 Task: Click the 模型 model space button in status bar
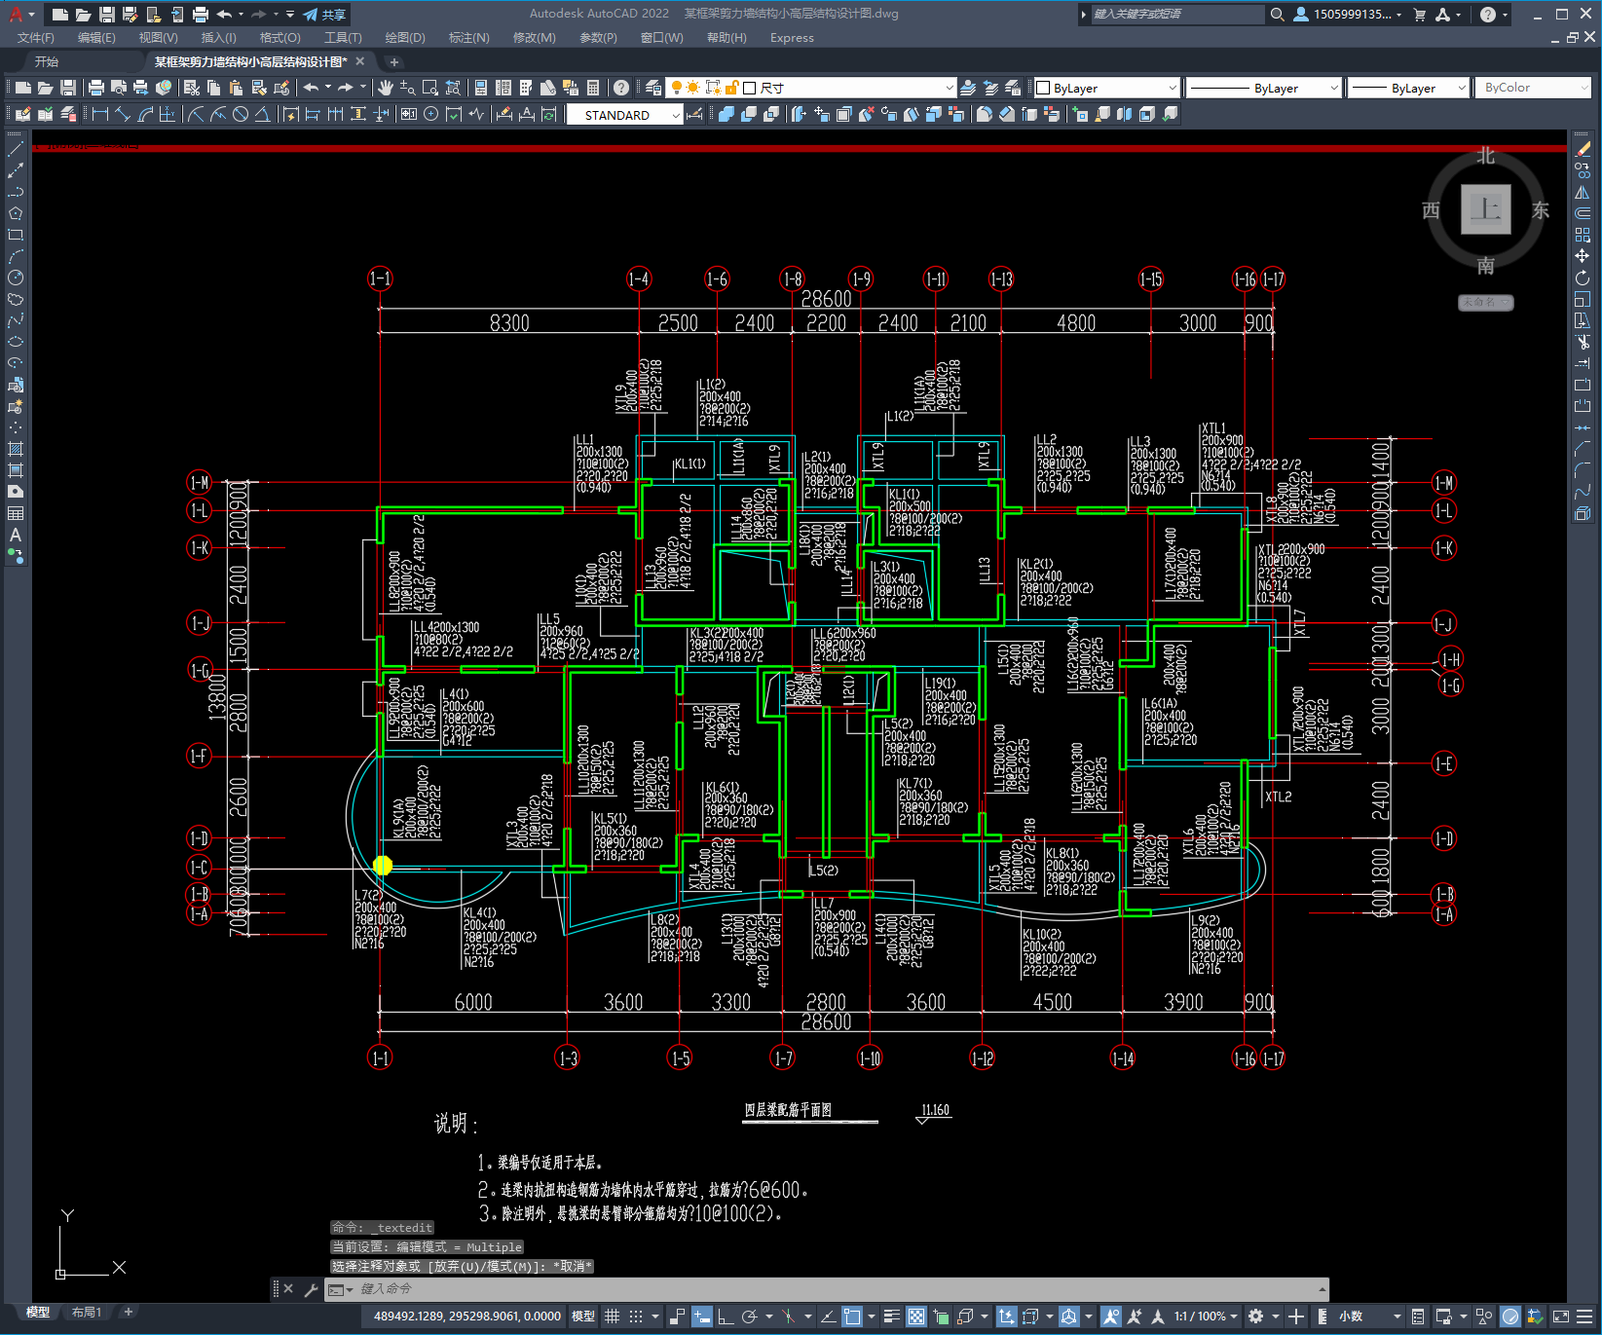pyautogui.click(x=583, y=1316)
